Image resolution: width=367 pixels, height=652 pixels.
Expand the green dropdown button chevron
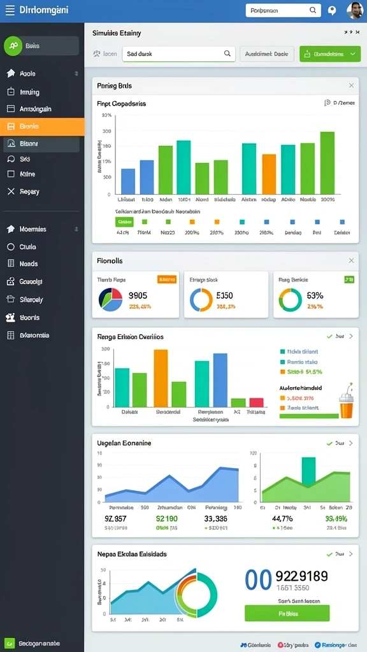(x=353, y=54)
